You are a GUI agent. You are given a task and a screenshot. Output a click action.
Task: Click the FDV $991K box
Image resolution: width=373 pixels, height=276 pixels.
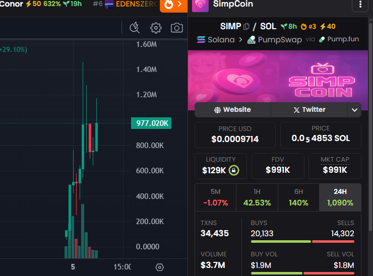pos(278,166)
